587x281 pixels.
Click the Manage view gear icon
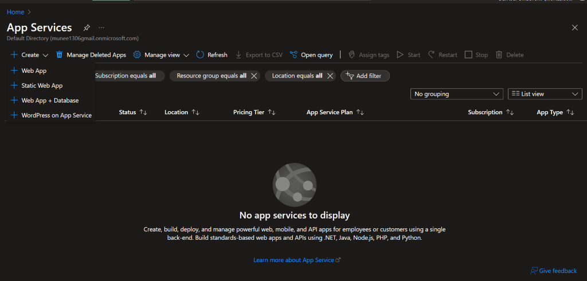coord(137,54)
